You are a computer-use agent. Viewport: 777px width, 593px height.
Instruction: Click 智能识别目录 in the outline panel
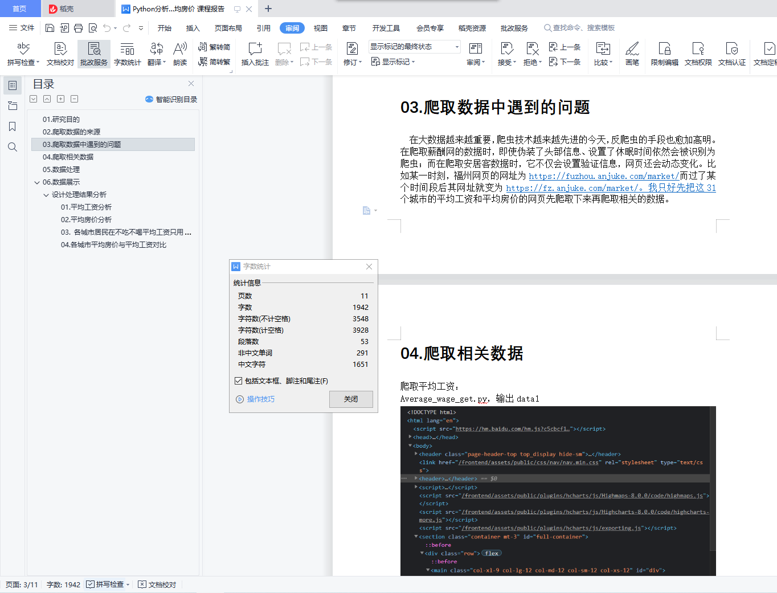(x=171, y=99)
